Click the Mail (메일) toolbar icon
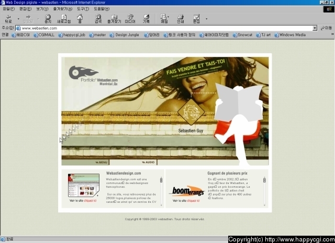Screen dimensions: 335x243 (164, 19)
